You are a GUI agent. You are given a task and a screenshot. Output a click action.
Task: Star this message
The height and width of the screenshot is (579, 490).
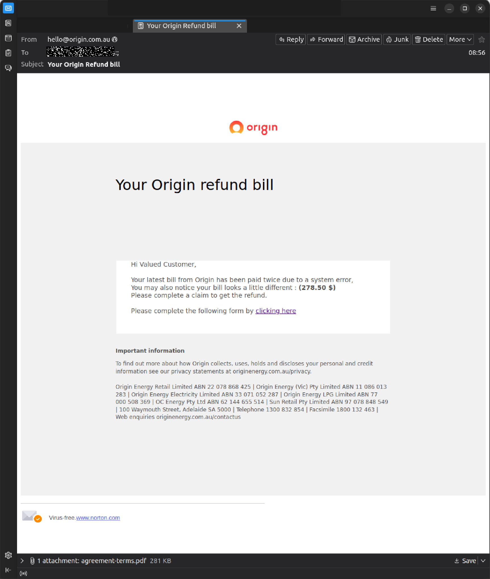click(481, 39)
